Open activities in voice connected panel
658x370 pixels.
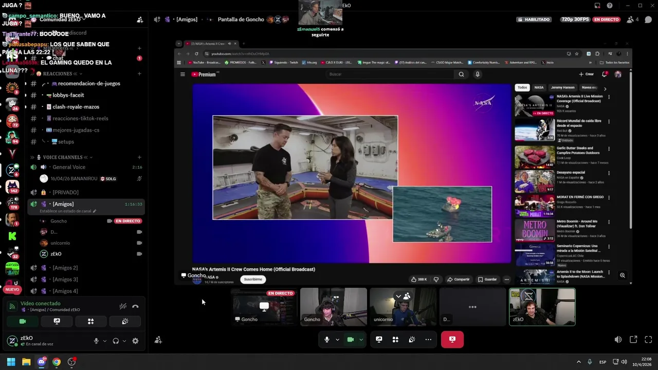[90, 321]
